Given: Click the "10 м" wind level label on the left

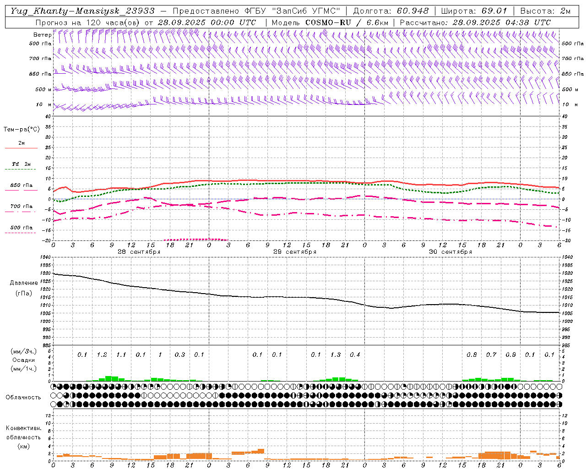Looking at the screenshot, I should click(x=44, y=104).
